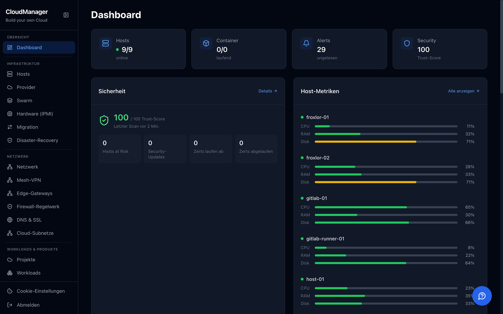This screenshot has width=503, height=314.
Task: Click the Dashboard page heading
Action: [x=116, y=15]
